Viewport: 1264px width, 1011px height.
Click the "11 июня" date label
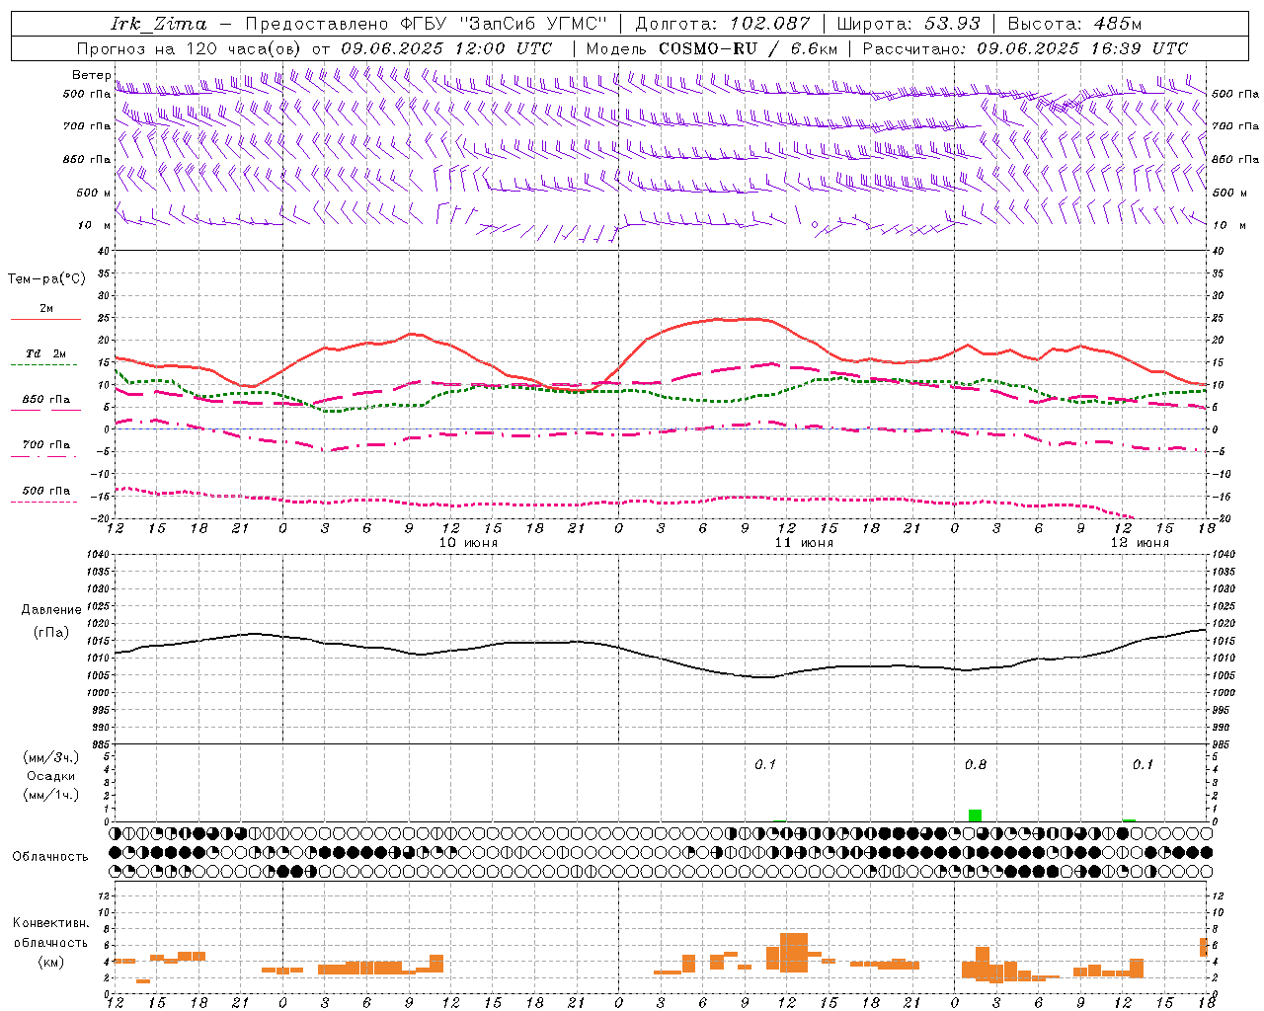[x=804, y=543]
